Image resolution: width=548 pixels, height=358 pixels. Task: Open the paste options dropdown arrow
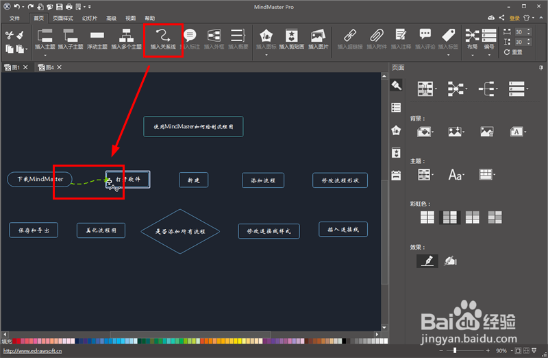(27, 49)
